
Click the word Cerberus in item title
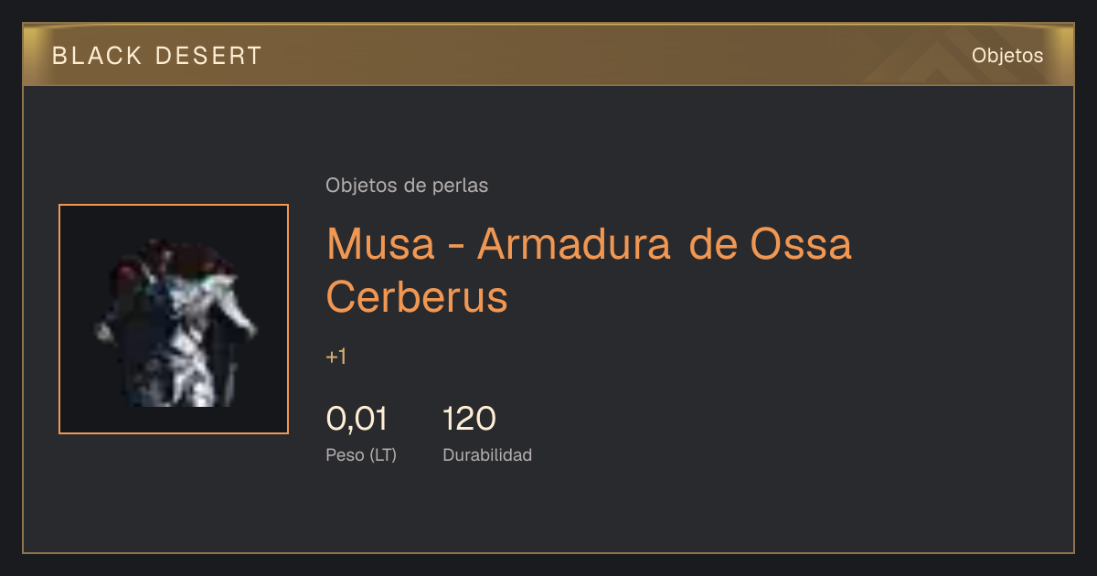click(x=417, y=296)
